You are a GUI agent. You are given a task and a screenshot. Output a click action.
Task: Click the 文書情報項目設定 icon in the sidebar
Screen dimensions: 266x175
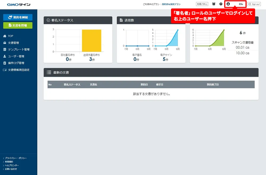(5, 70)
